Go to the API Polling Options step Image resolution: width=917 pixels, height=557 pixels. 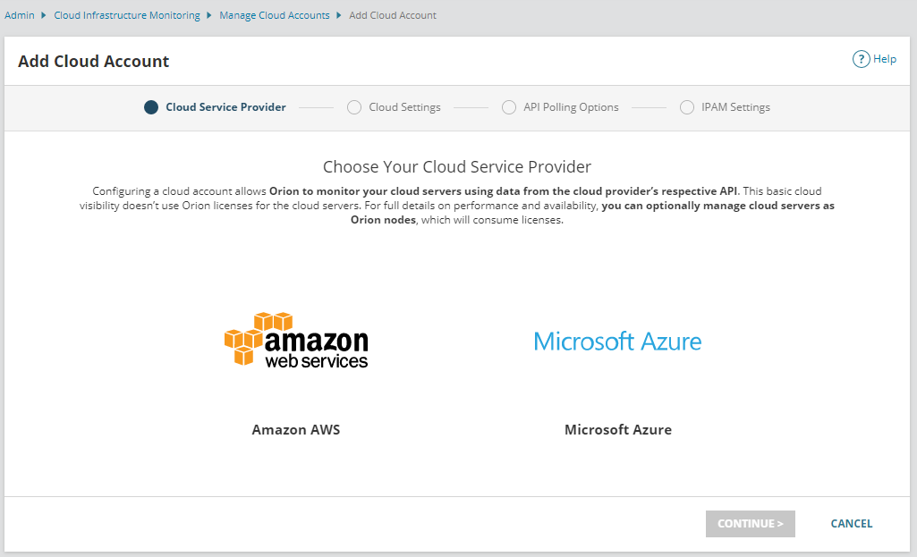571,107
